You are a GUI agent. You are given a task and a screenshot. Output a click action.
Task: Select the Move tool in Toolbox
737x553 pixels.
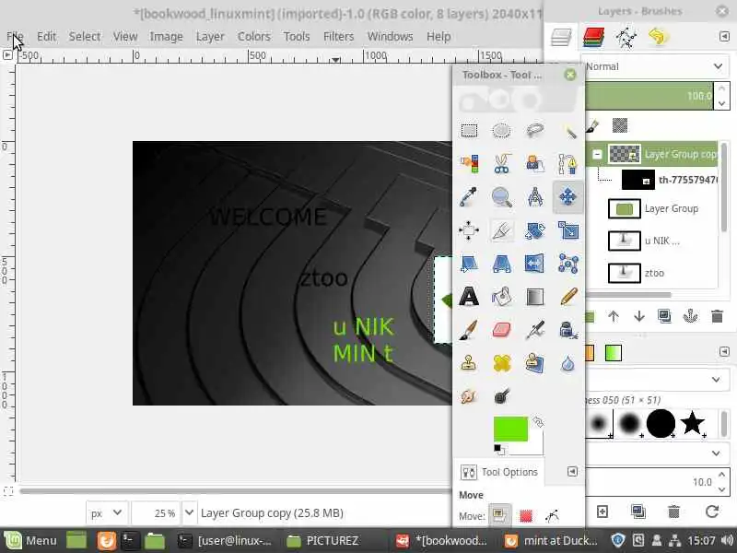click(568, 197)
